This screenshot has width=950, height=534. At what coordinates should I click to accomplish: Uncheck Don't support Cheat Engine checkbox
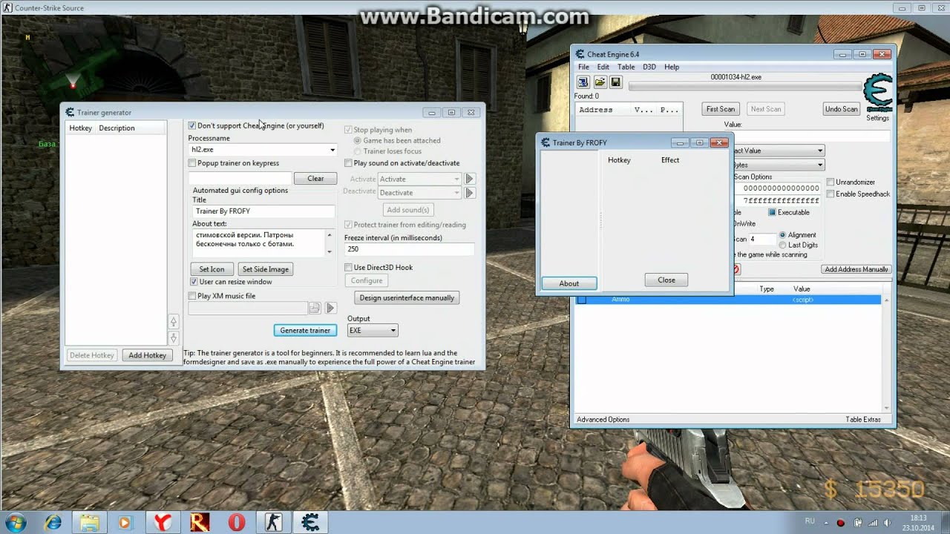coord(192,126)
